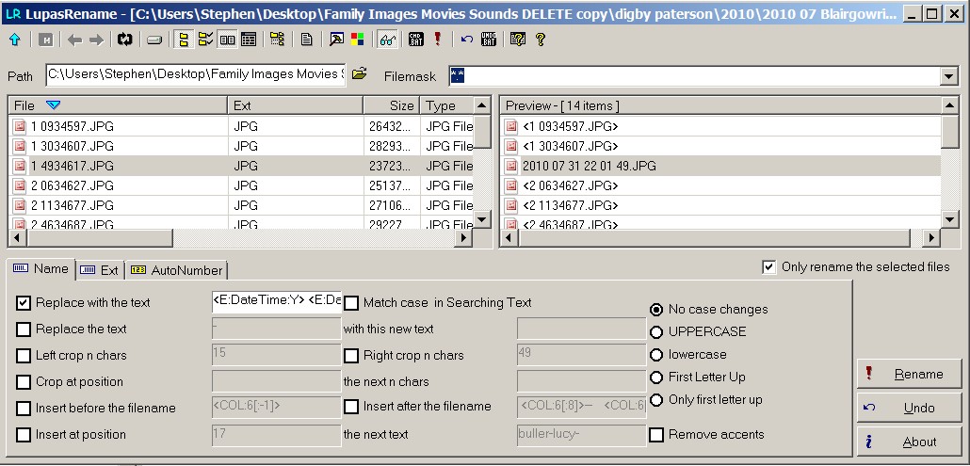Browse for folder with open-folder icon

(360, 74)
